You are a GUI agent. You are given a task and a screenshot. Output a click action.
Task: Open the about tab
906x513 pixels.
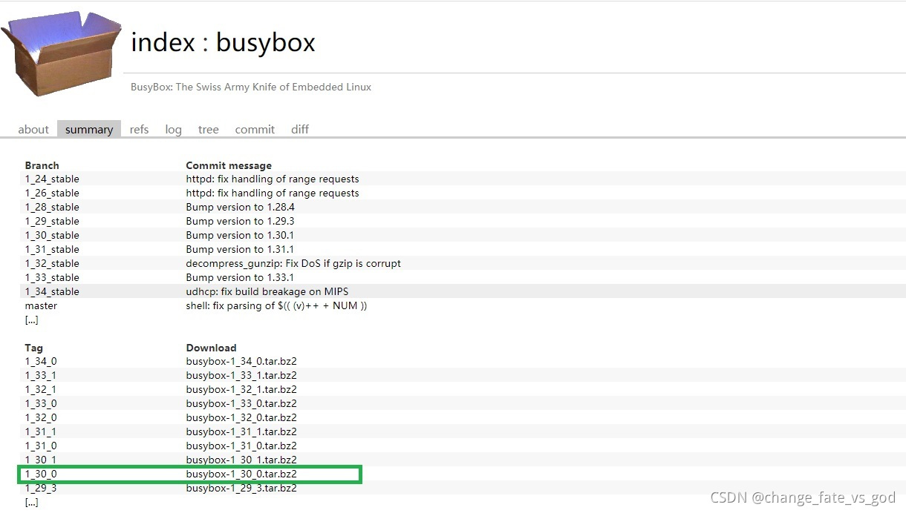[33, 129]
